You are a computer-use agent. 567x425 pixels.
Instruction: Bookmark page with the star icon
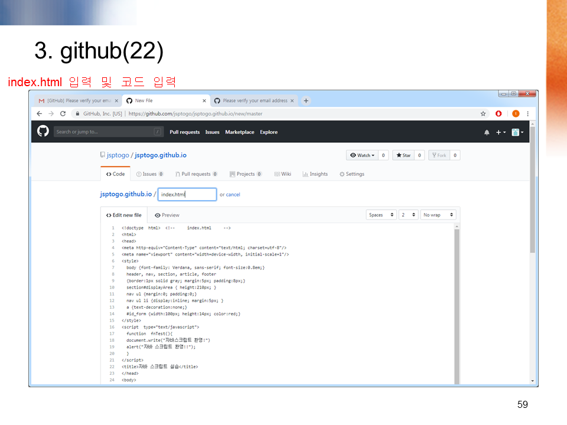point(483,113)
